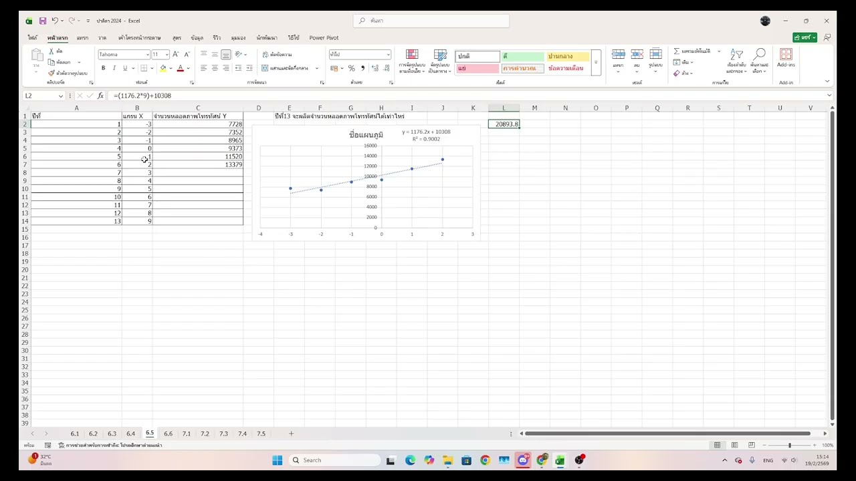Open Format as Table menu
This screenshot has width=856, height=481.
[439, 61]
